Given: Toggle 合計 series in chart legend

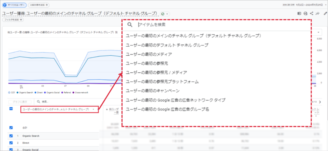Looking at the screenshot, I should tap(11, 92).
